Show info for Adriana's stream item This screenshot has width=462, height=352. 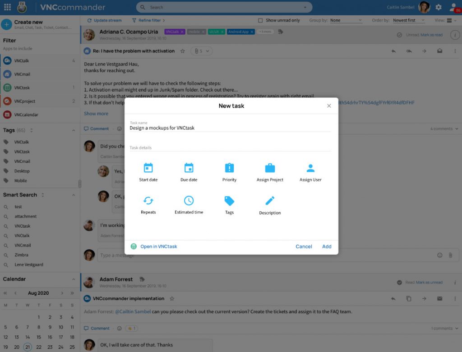(455, 35)
